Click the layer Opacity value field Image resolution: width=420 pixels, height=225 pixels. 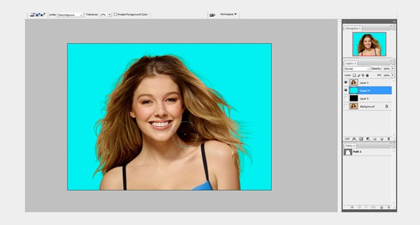(386, 69)
